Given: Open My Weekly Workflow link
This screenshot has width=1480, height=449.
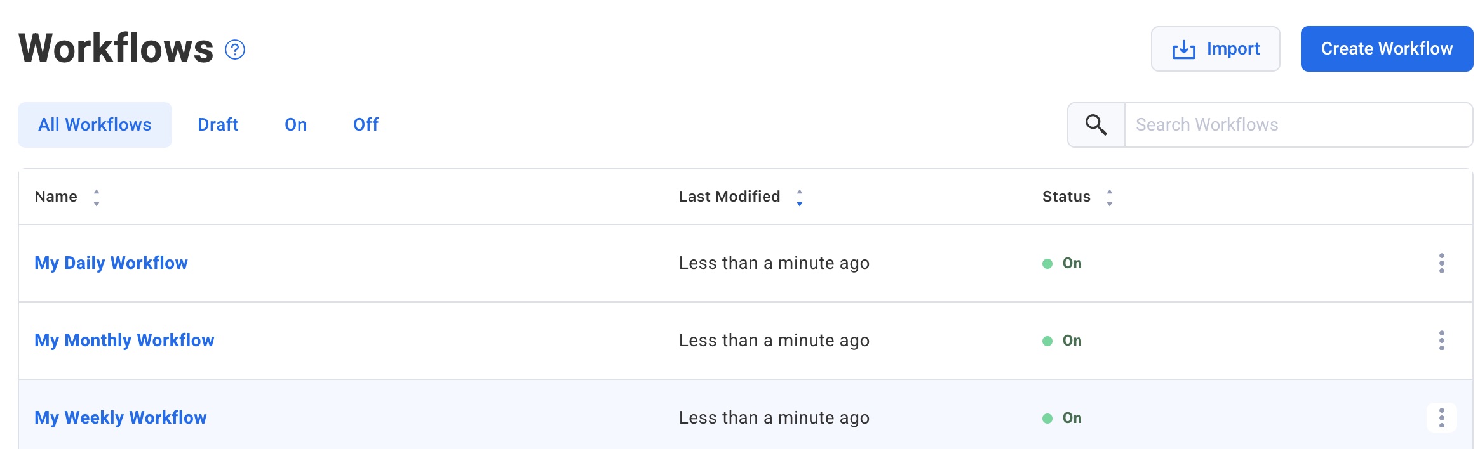Looking at the screenshot, I should pyautogui.click(x=120, y=417).
